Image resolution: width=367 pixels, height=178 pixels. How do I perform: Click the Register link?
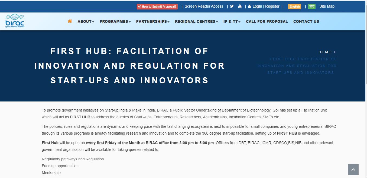pos(272,6)
